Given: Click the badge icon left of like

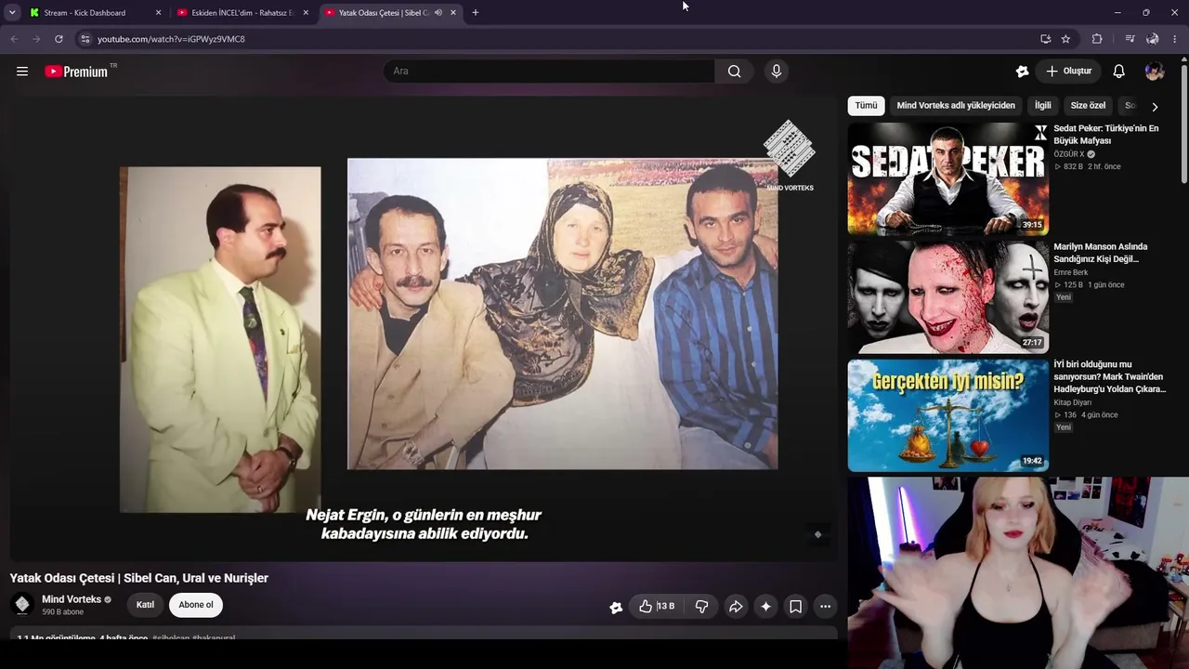Looking at the screenshot, I should coord(616,607).
